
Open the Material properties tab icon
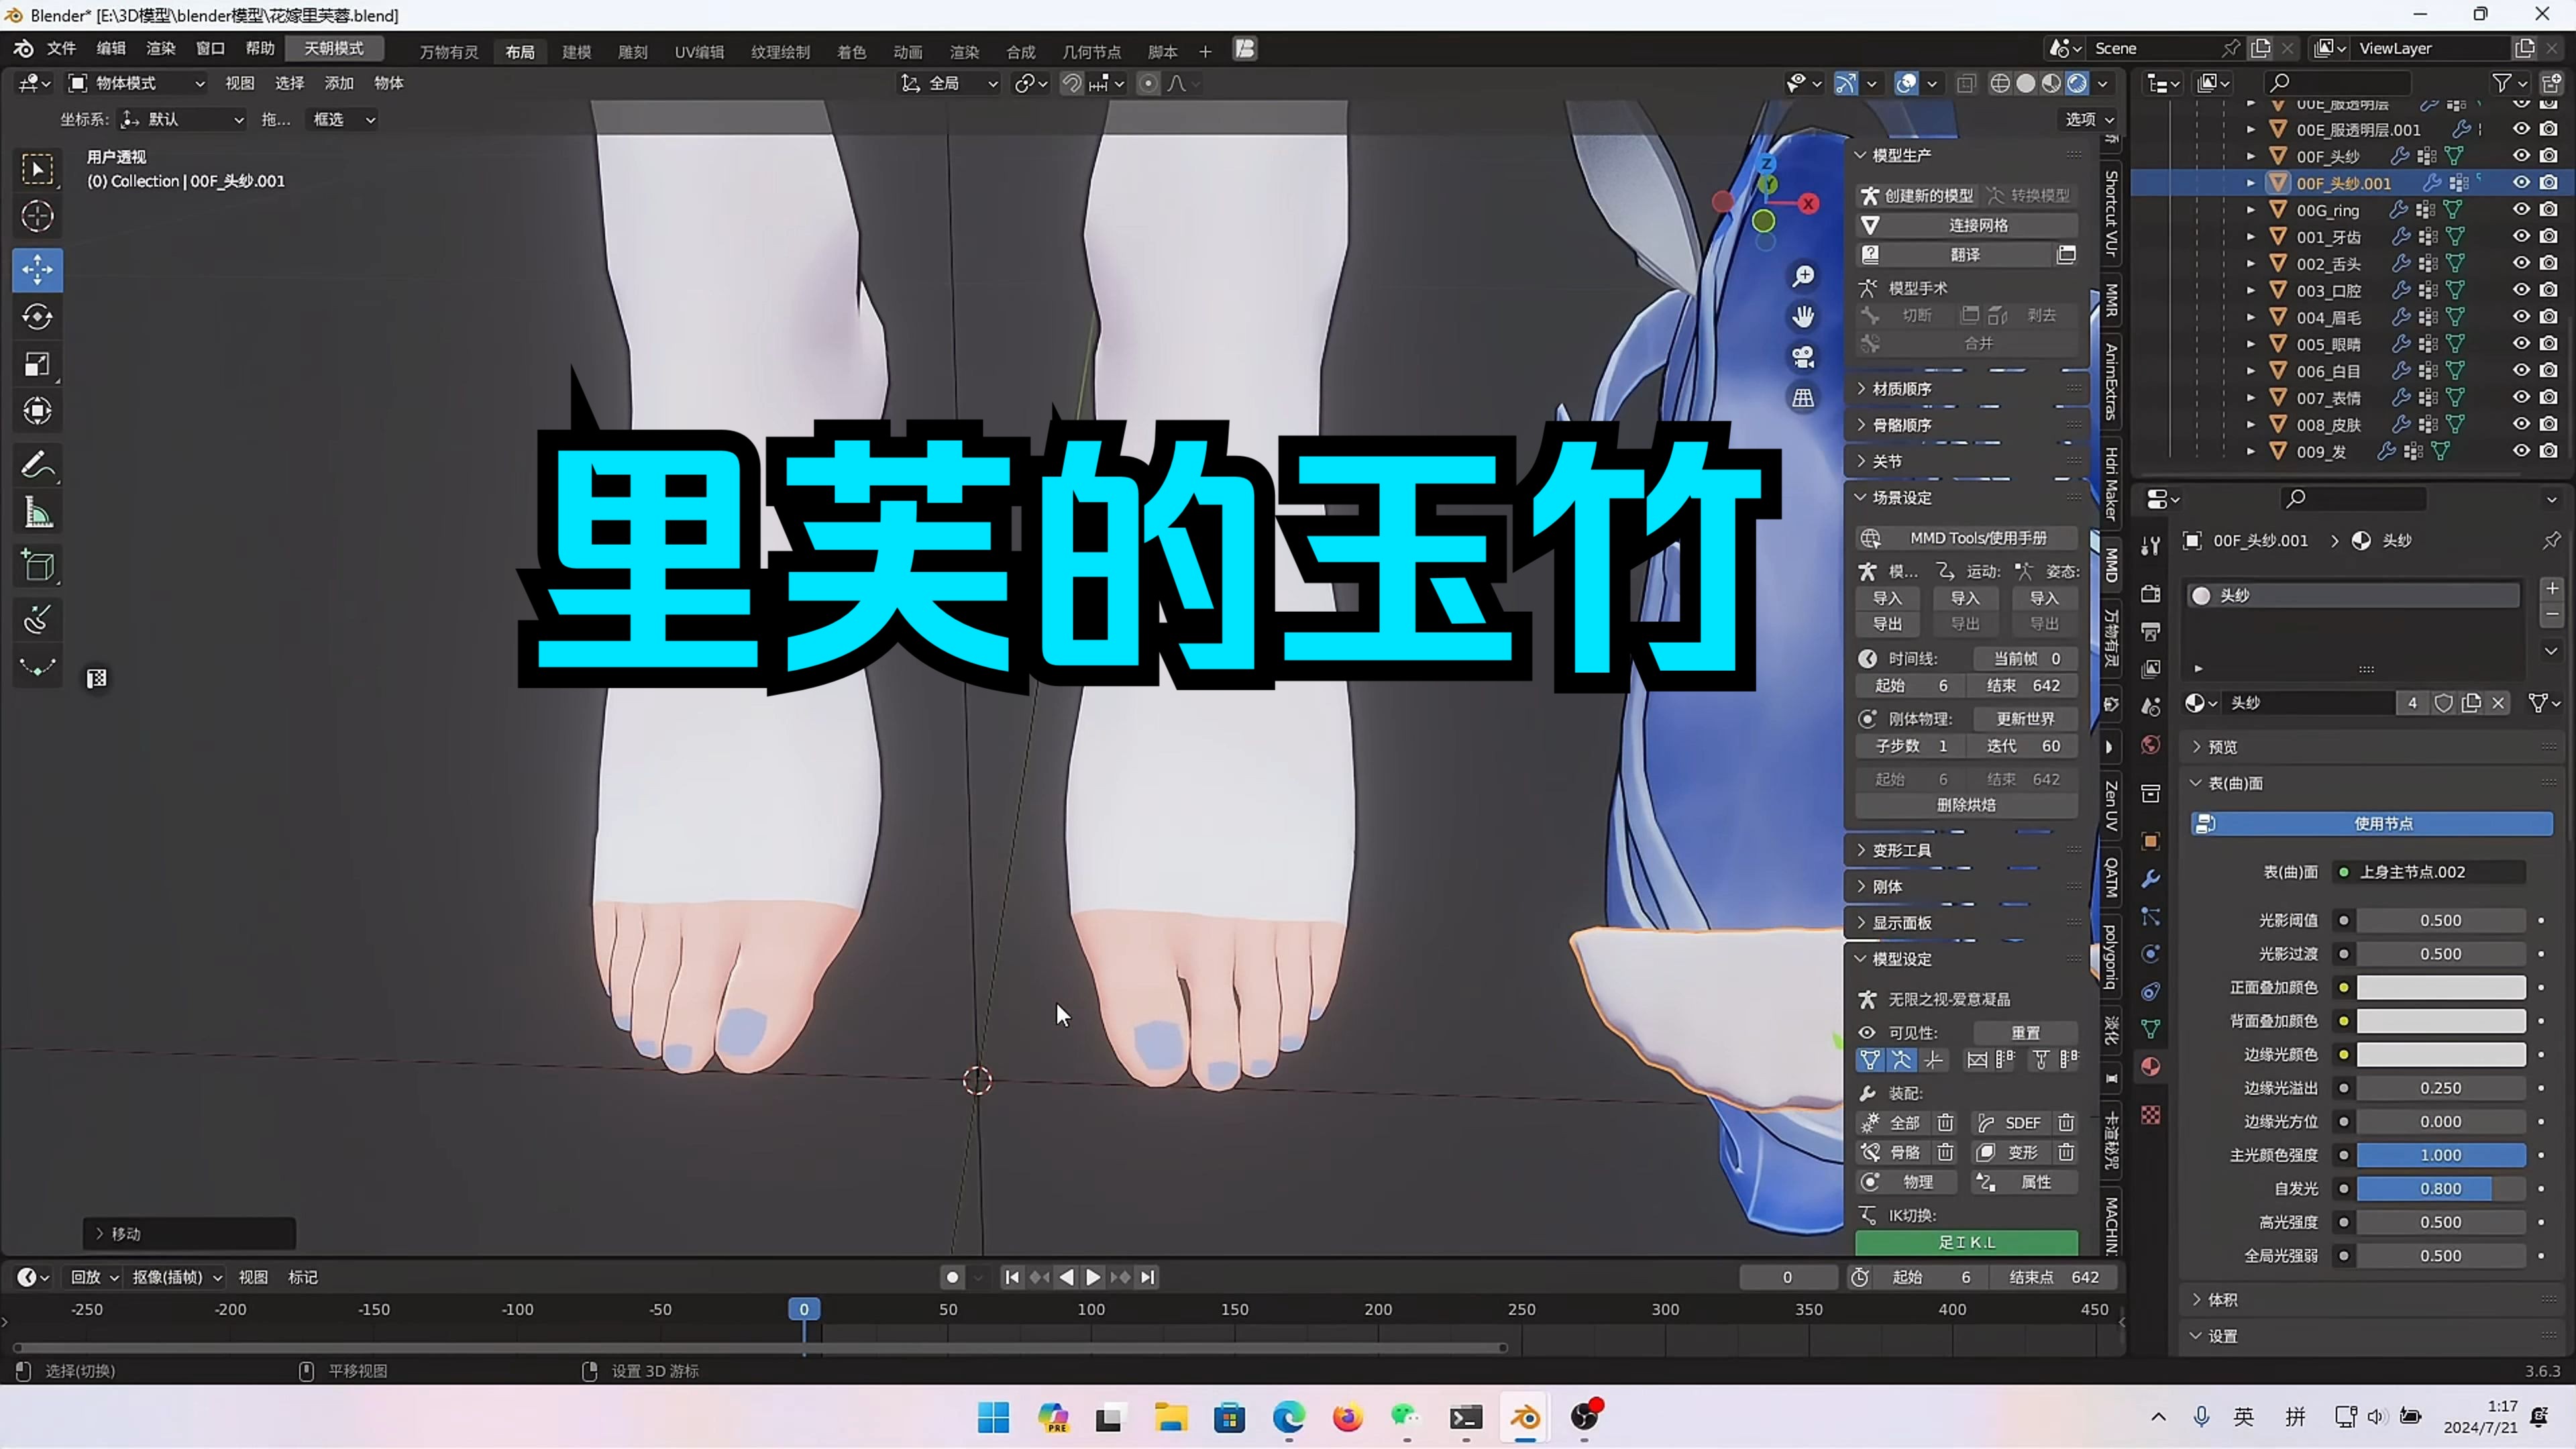(x=2151, y=1066)
